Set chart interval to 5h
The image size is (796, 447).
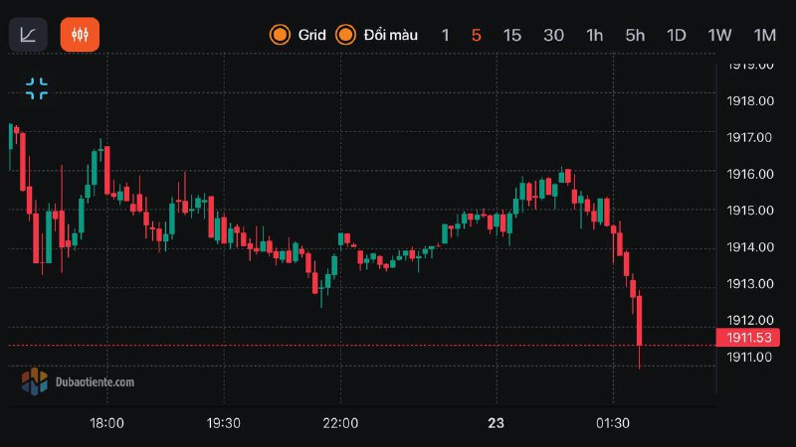636,35
